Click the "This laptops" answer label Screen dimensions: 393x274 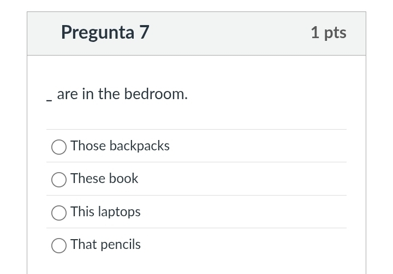point(105,212)
